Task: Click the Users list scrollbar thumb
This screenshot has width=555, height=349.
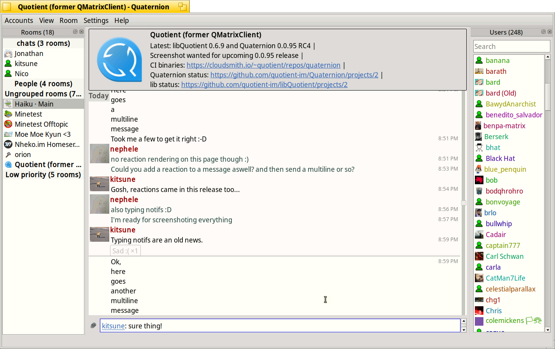Action: (x=548, y=97)
